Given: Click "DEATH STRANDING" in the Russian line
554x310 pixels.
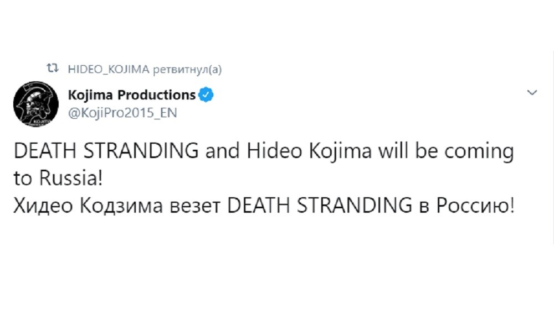Looking at the screenshot, I should point(317,206).
